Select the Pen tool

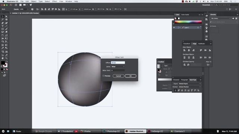(x=3, y=23)
